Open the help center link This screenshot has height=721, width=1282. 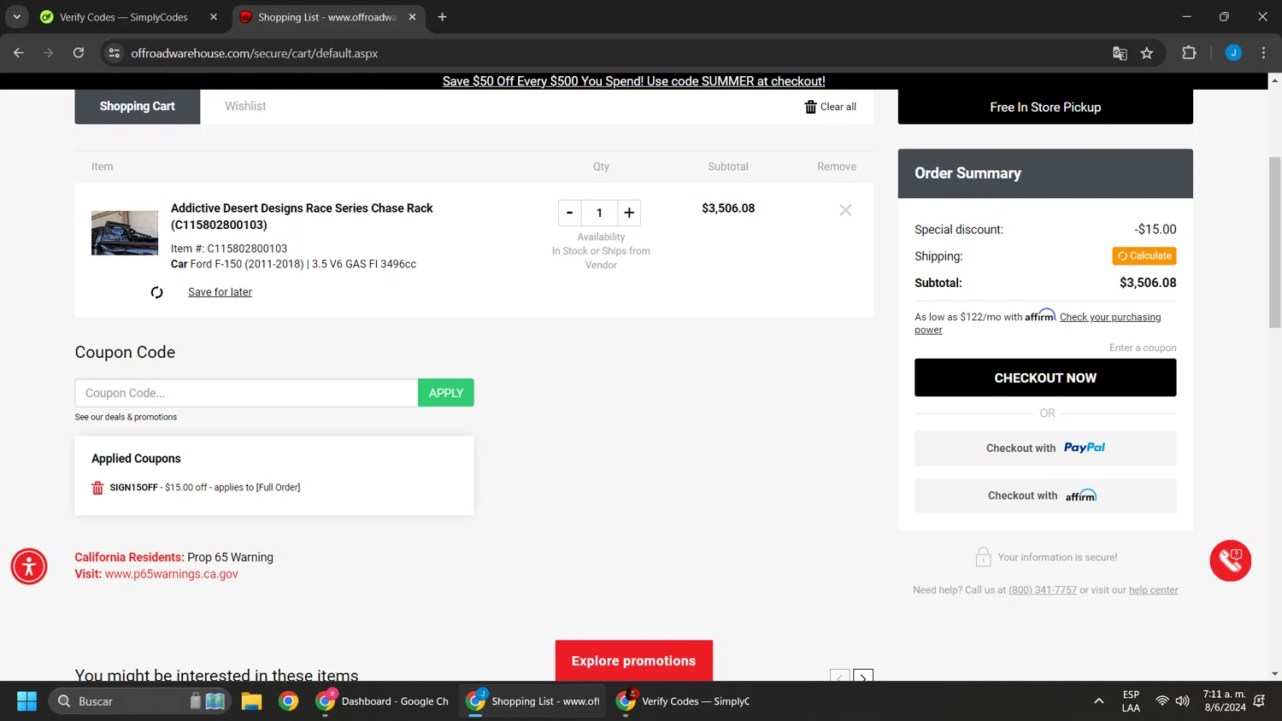(1153, 590)
